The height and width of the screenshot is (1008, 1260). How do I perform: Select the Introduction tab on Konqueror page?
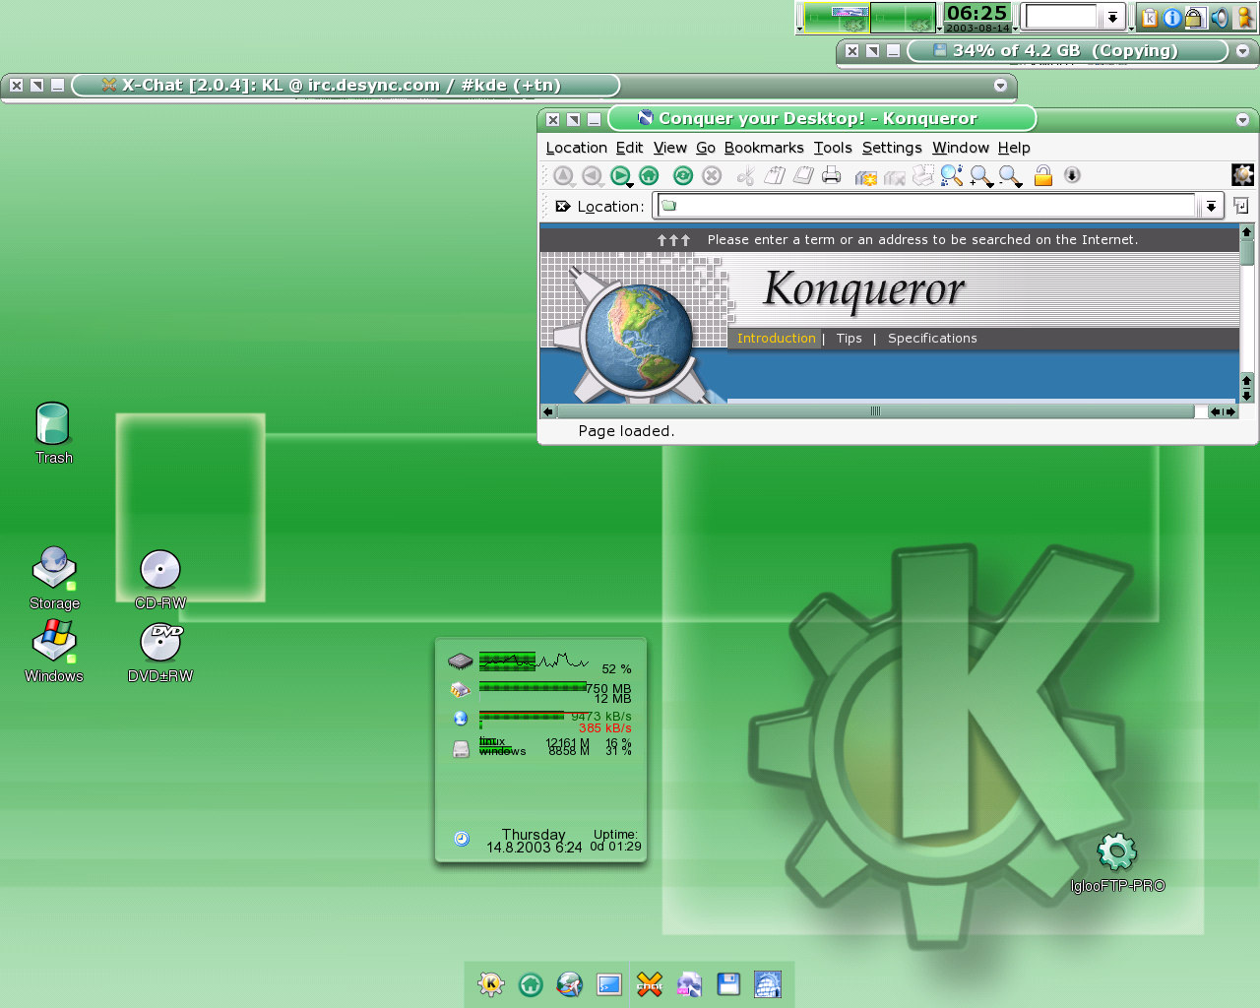click(777, 338)
